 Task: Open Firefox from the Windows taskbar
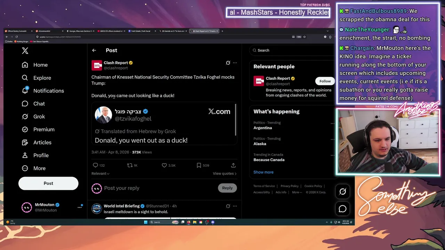[189, 222]
